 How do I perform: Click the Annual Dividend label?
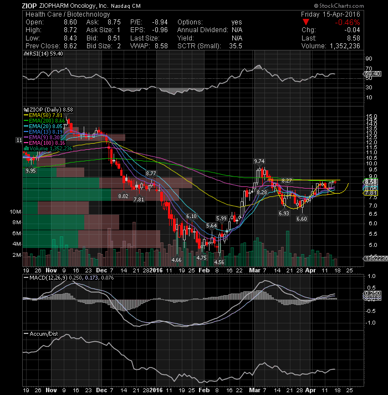[202, 30]
